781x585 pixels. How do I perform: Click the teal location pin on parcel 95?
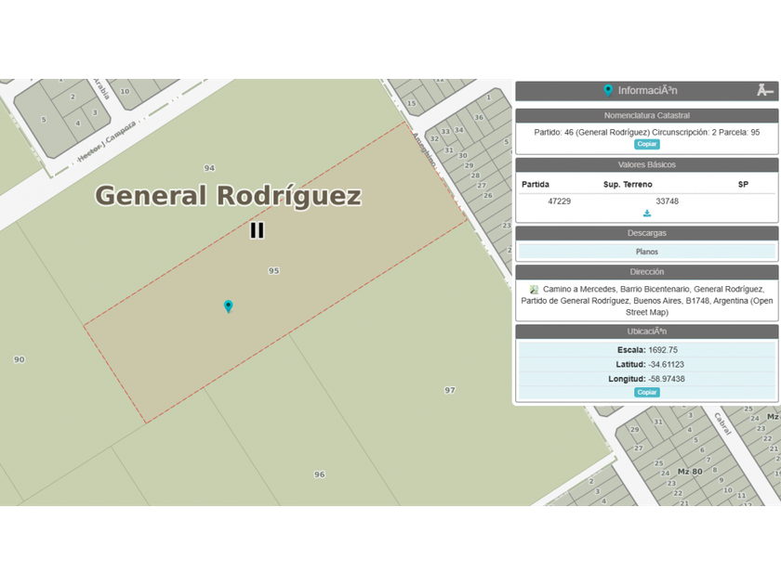click(x=228, y=305)
